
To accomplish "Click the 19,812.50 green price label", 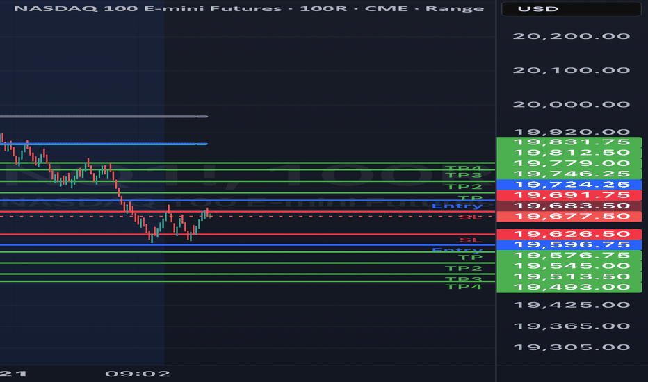I will coord(569,153).
